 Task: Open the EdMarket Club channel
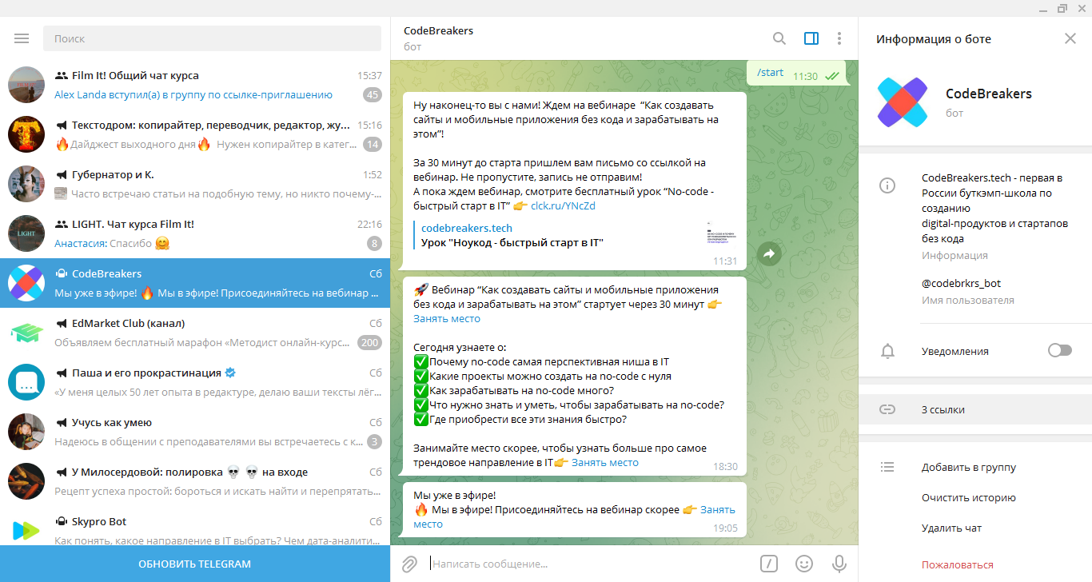(195, 333)
